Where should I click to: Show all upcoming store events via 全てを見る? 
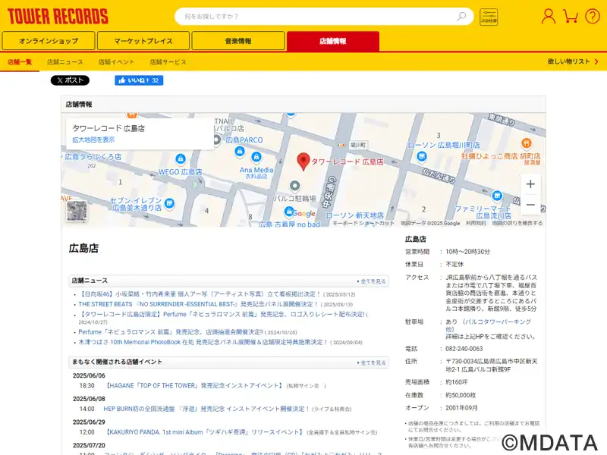pos(372,362)
